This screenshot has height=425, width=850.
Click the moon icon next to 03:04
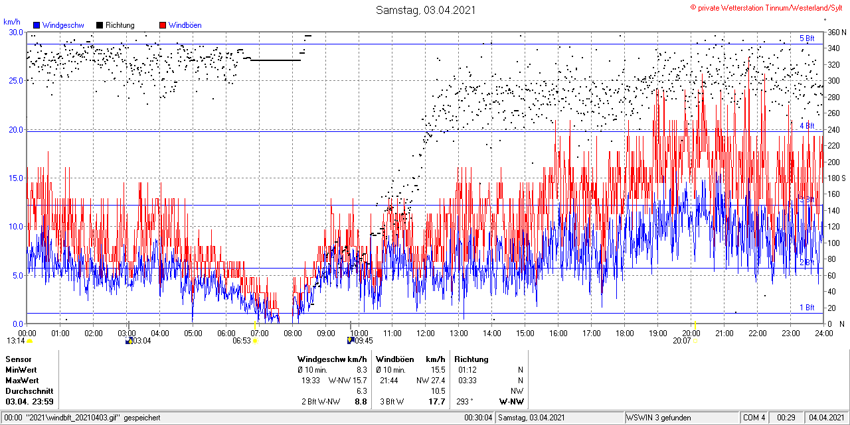point(129,341)
